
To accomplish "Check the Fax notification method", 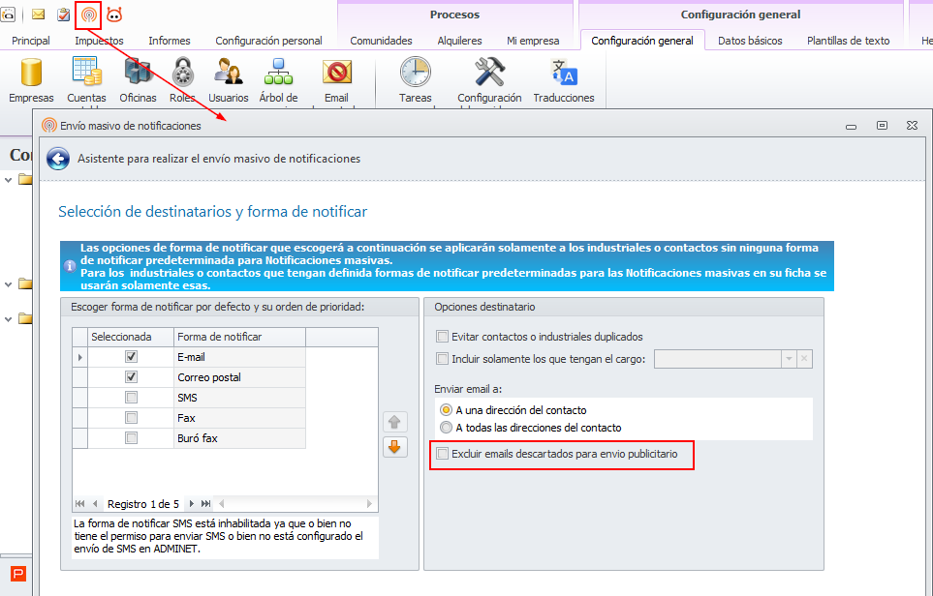I will 132,418.
